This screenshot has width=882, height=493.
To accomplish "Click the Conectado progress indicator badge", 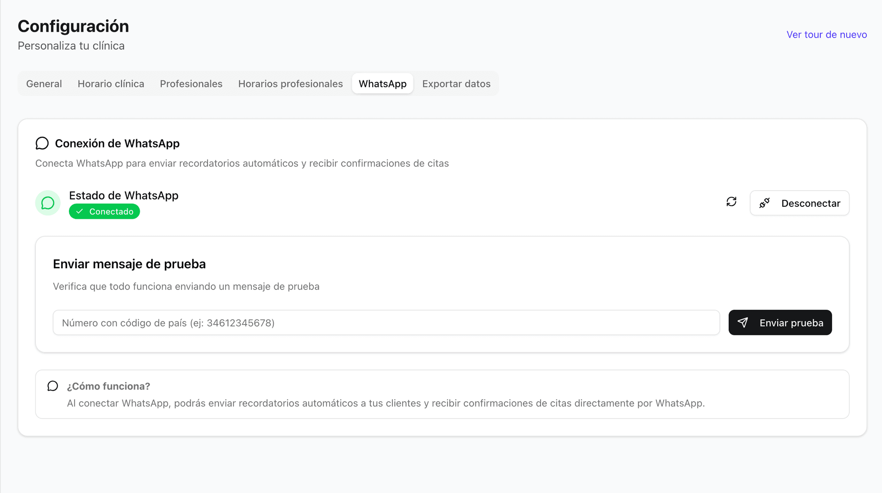I will point(104,211).
